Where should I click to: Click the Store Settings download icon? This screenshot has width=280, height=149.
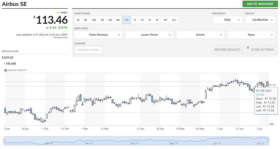(x=248, y=47)
